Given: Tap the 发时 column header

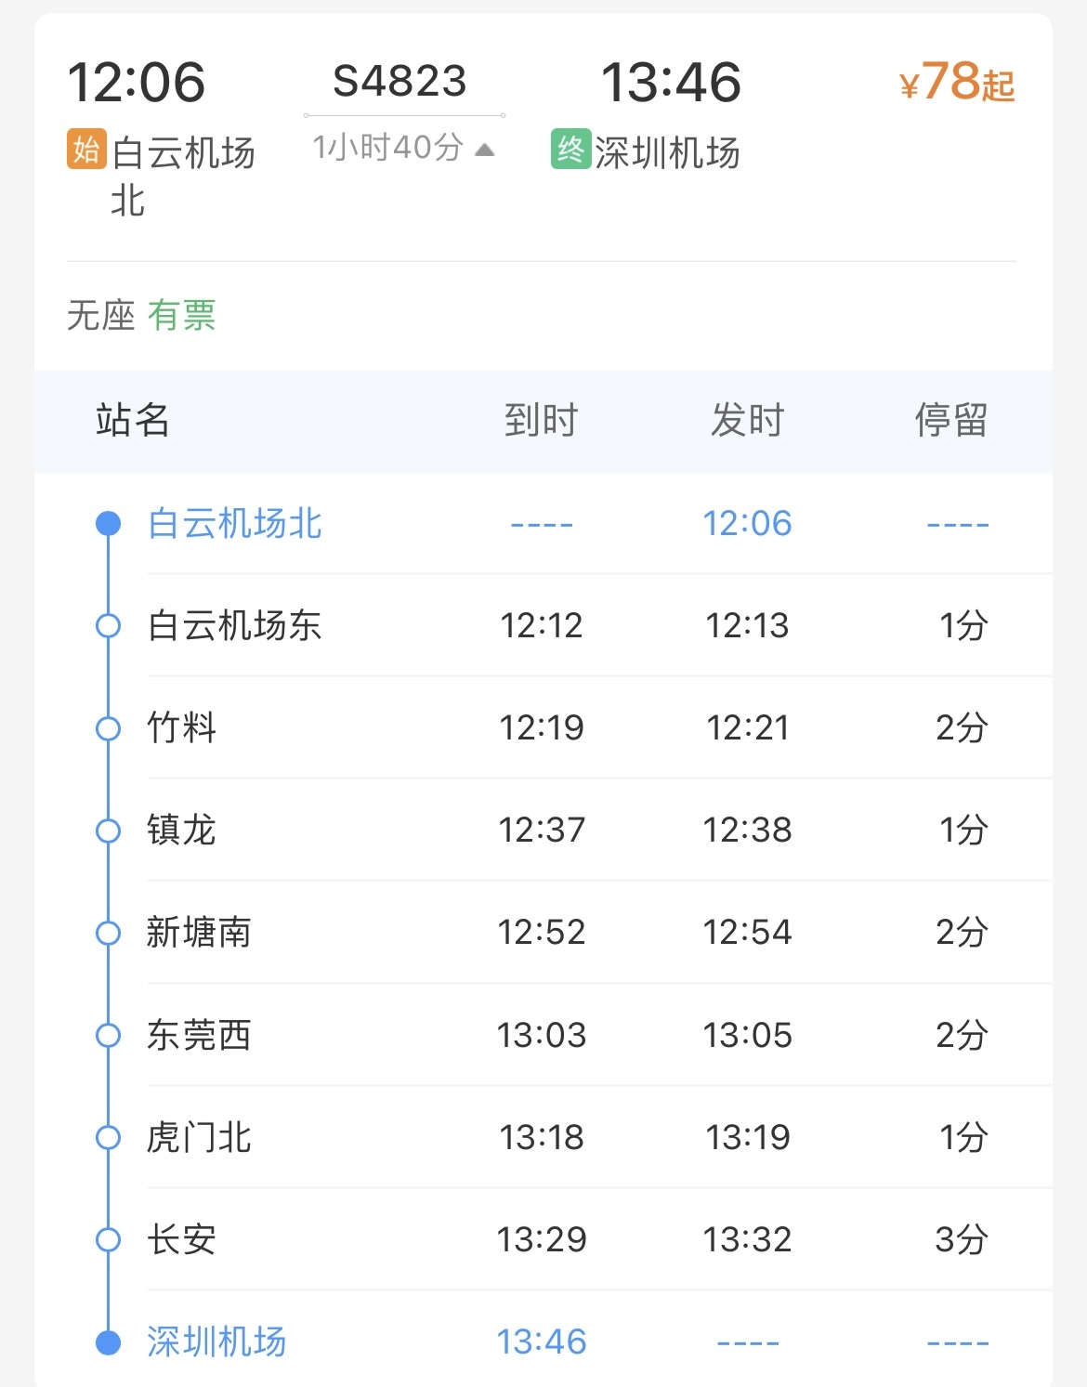Looking at the screenshot, I should point(748,420).
